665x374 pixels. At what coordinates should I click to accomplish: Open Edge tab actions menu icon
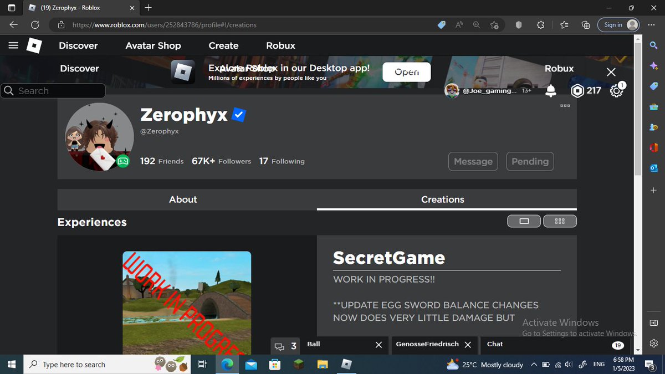coord(12,8)
